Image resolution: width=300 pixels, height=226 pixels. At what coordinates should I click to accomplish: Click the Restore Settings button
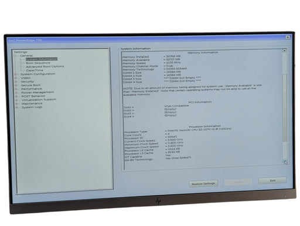pyautogui.click(x=203, y=184)
